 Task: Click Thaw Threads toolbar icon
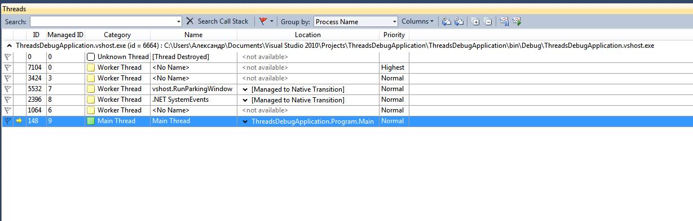click(517, 21)
